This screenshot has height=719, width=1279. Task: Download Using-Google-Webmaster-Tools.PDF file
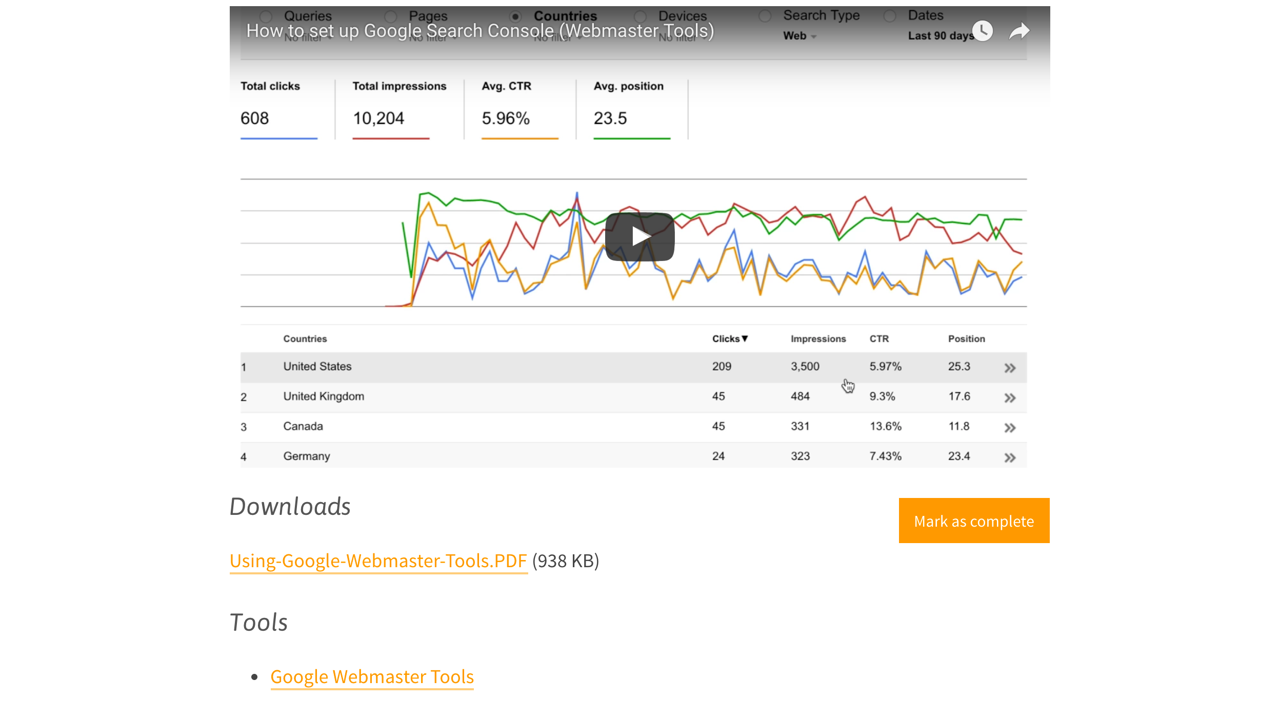(x=378, y=561)
